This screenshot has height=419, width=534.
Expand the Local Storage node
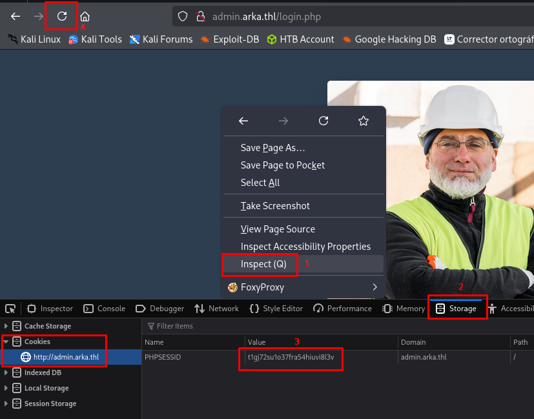(7, 388)
